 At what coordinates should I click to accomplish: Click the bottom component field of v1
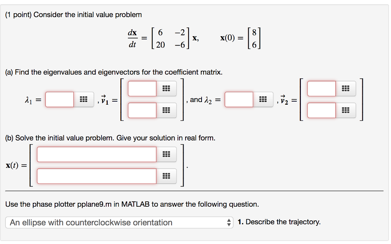(141, 110)
